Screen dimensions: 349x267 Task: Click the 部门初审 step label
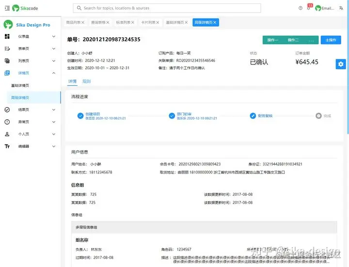click(184, 114)
